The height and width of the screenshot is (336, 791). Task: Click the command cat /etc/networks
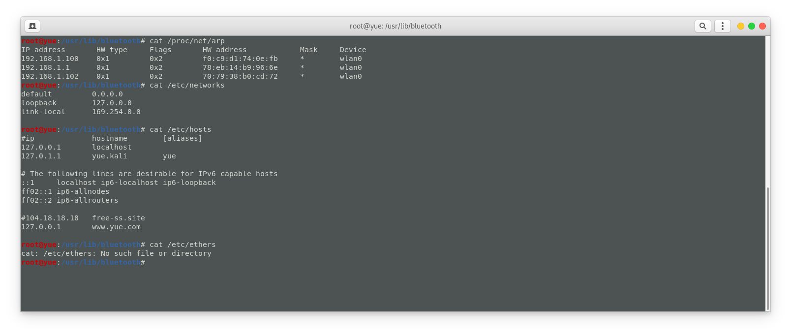pos(187,85)
